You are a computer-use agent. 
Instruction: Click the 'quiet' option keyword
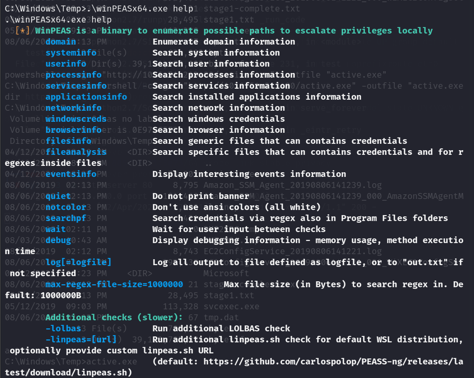(58, 196)
